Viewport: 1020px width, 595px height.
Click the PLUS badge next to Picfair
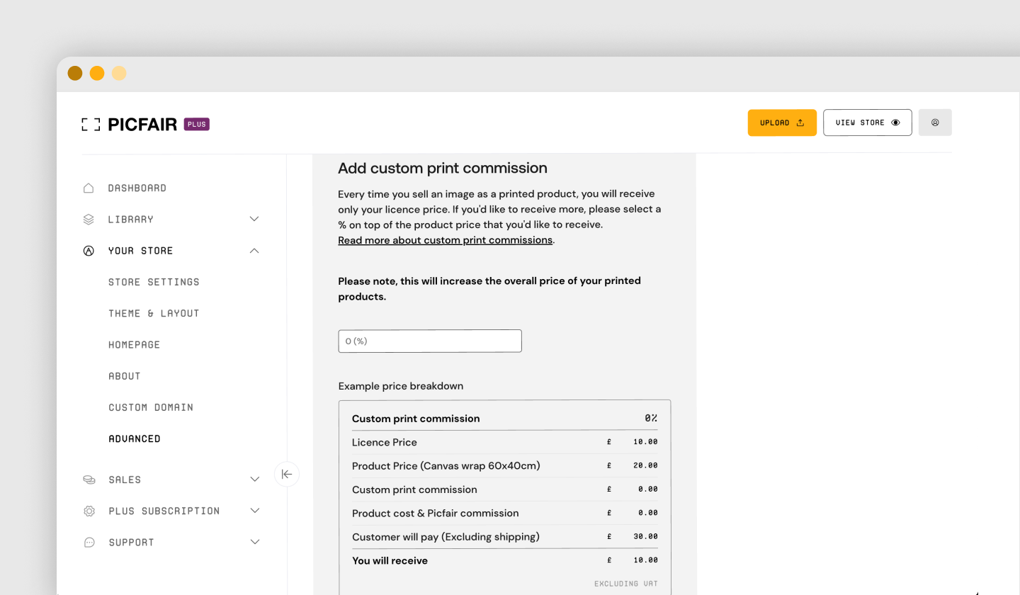pos(197,124)
